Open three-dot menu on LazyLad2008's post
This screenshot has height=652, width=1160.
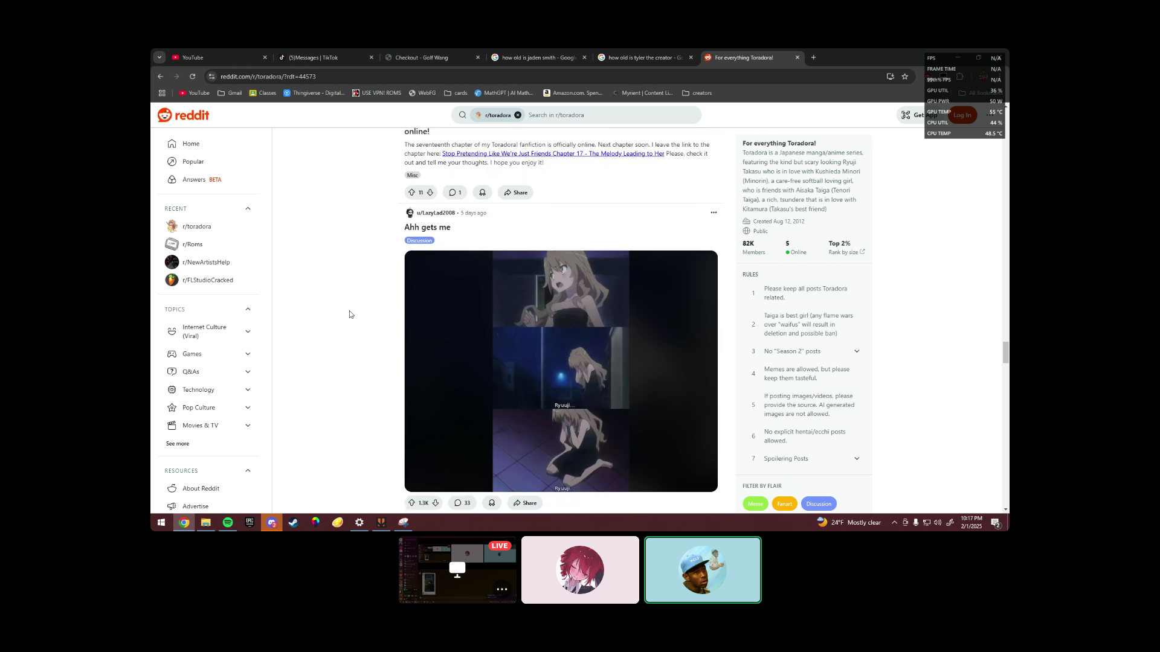coord(714,213)
